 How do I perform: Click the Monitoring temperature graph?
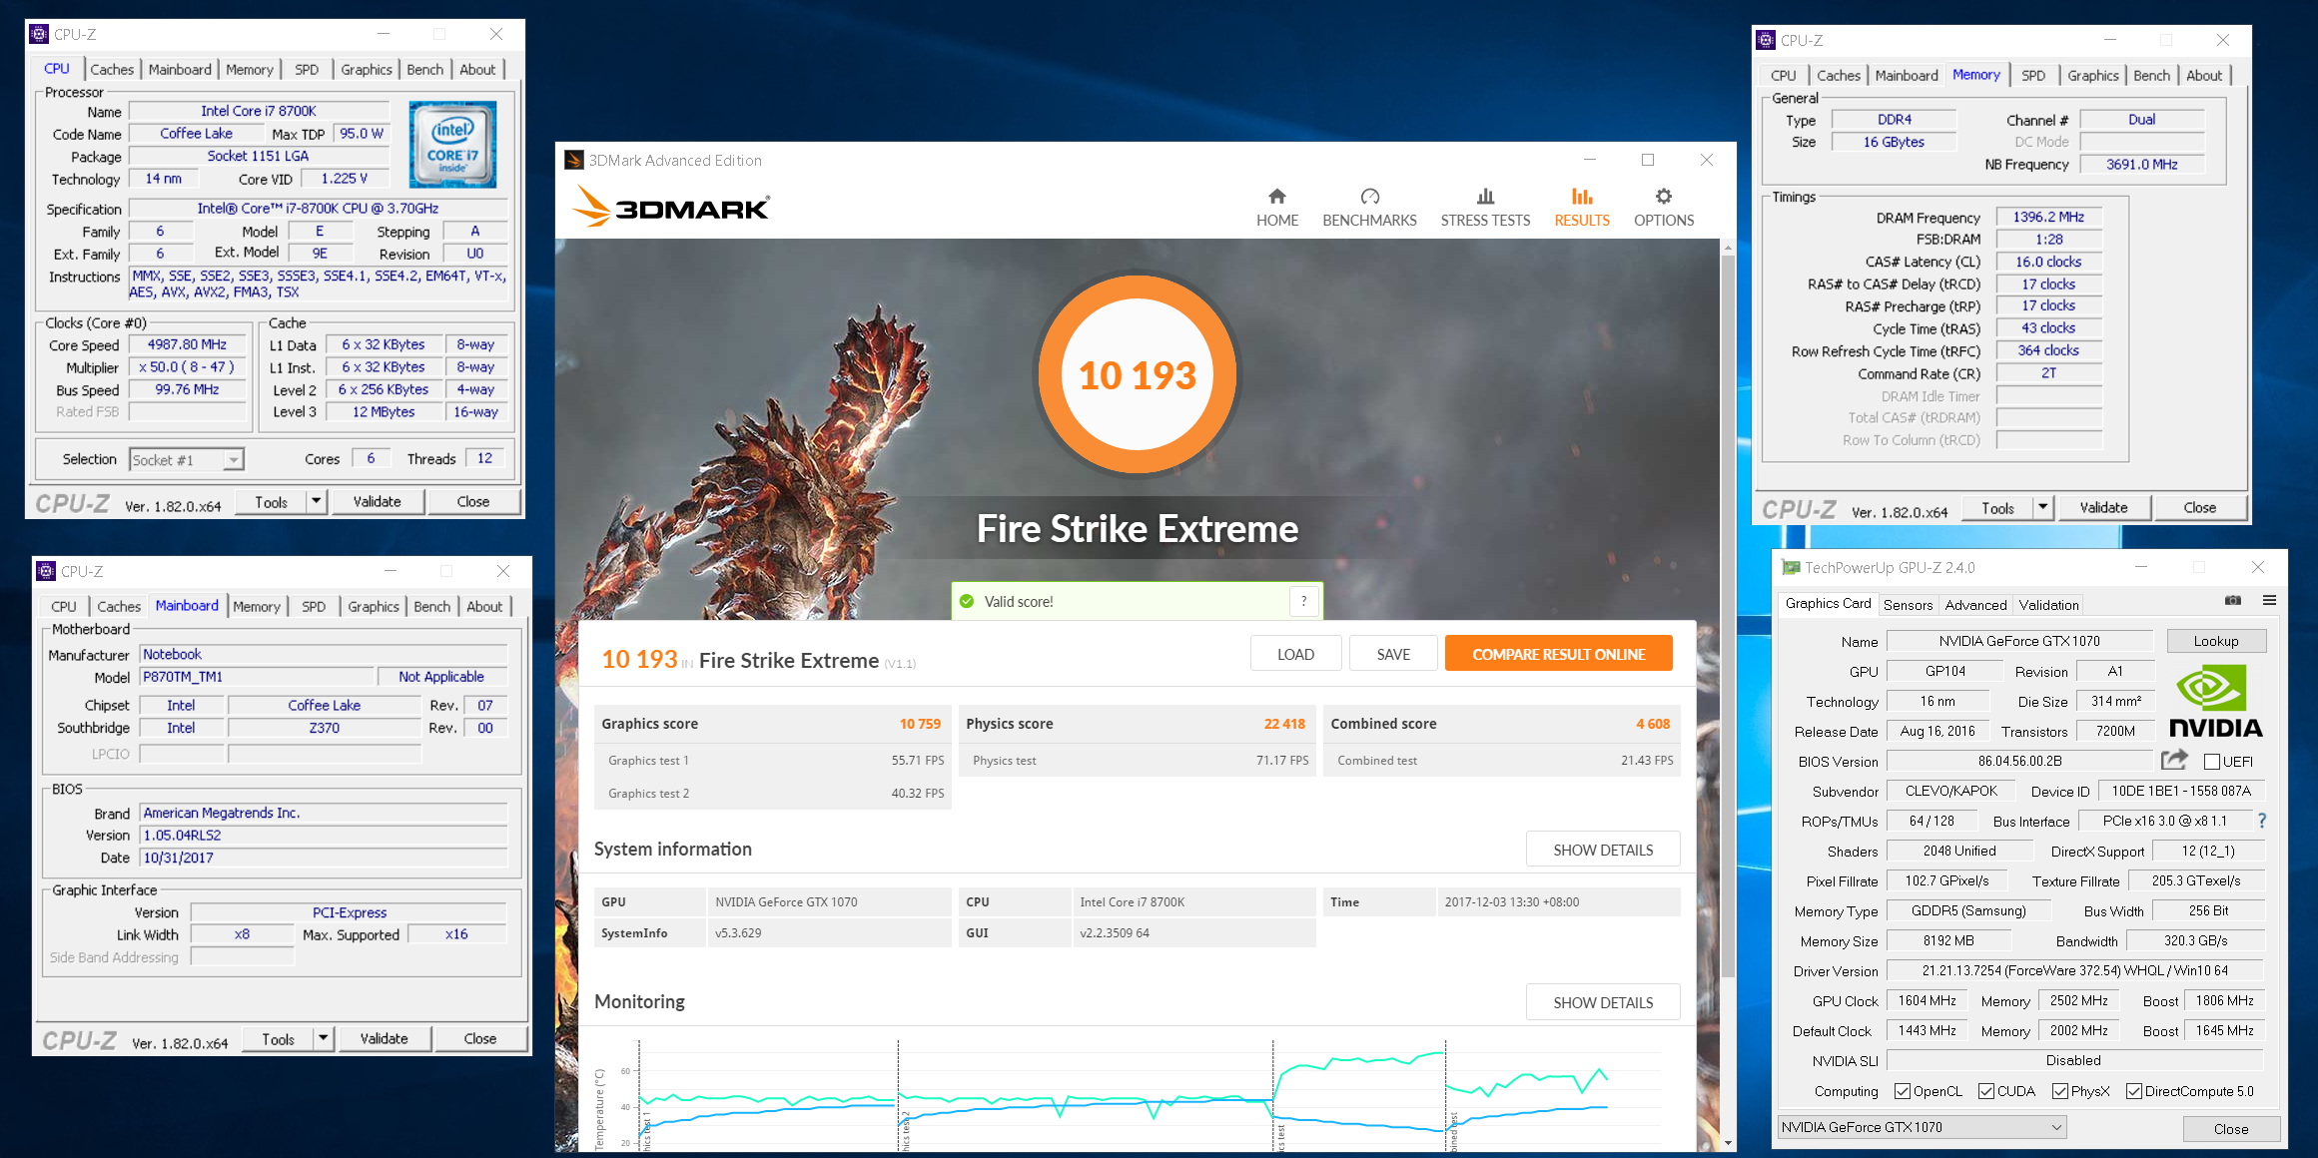[1129, 1096]
